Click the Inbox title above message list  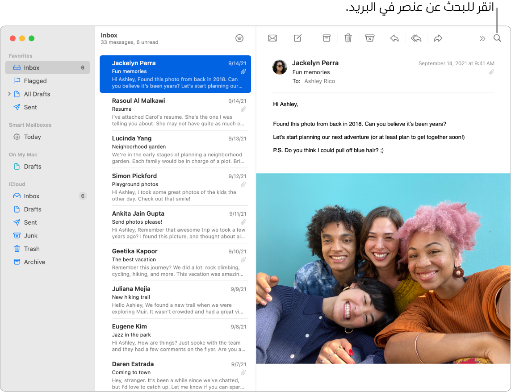pos(109,35)
